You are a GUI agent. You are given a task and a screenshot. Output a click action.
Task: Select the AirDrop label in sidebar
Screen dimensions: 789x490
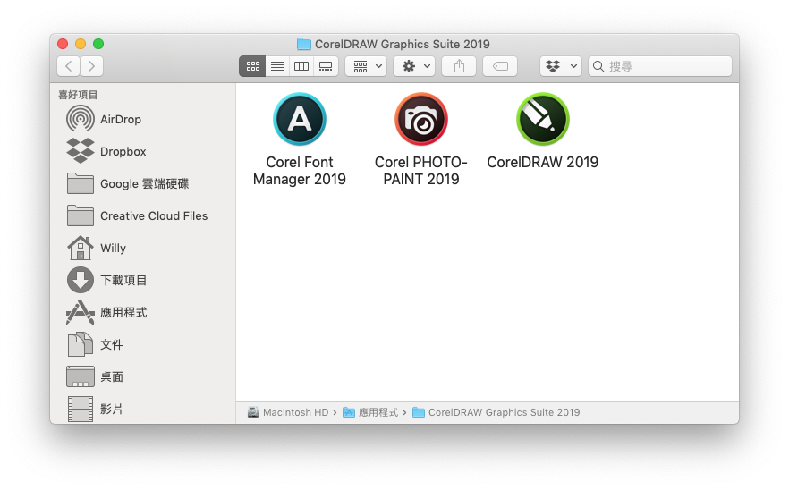121,119
